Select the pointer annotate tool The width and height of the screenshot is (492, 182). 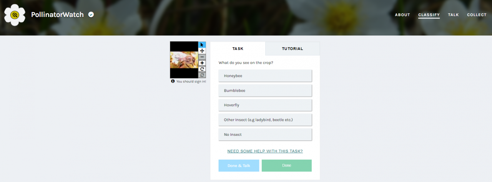[202, 45]
